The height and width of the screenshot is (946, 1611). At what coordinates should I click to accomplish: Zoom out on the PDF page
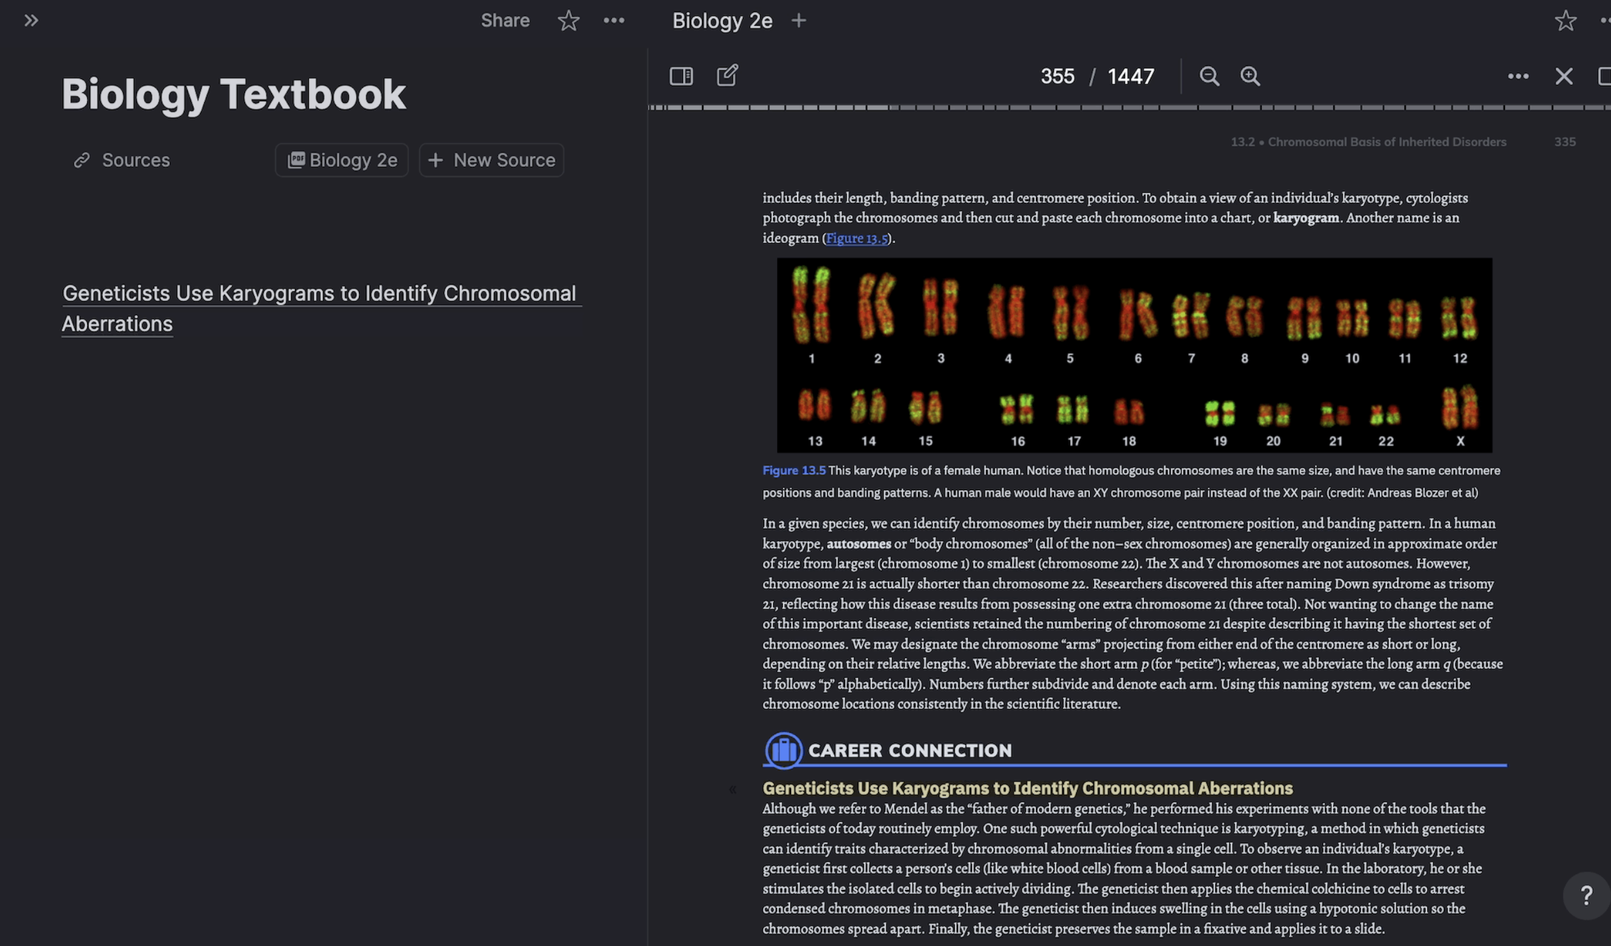1209,76
